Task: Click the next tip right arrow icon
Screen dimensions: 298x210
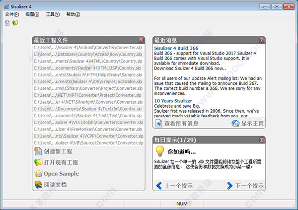Action: point(230,186)
